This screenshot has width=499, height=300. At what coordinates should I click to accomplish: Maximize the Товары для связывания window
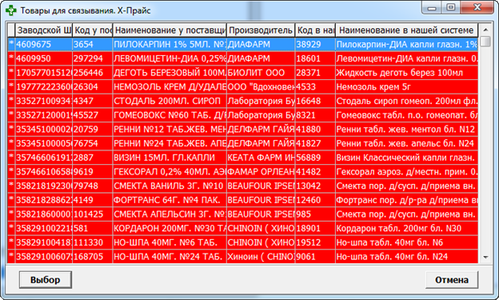[450, 8]
